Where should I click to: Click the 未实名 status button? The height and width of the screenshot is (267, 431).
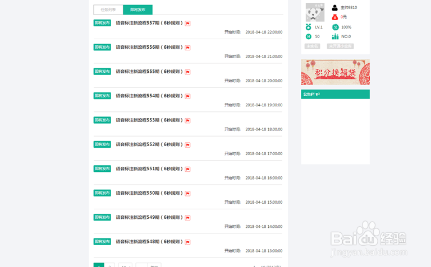pos(312,46)
